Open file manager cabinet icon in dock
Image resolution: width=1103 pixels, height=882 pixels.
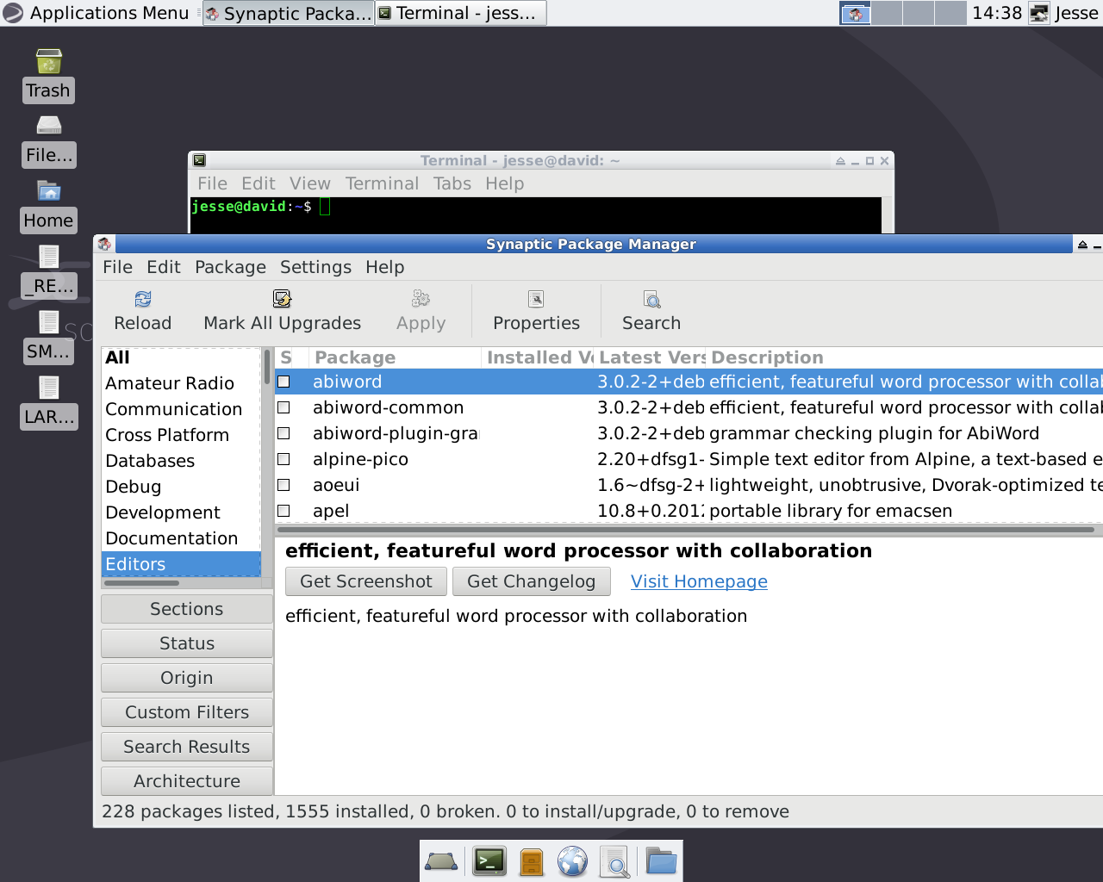532,861
